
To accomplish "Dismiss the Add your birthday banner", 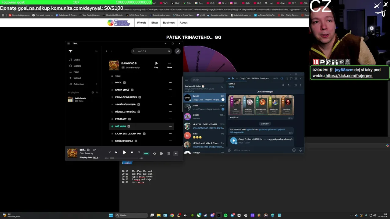I will pos(222,87).
